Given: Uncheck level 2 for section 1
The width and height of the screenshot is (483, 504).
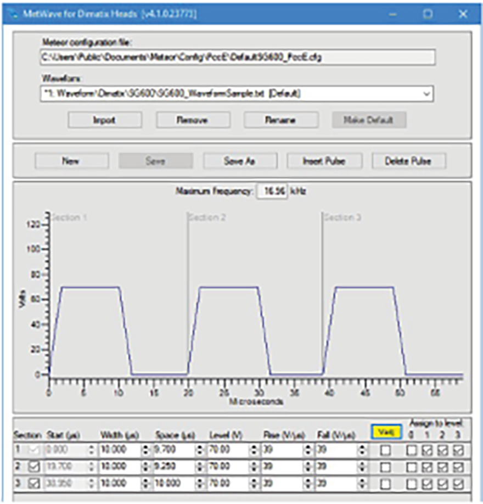Looking at the screenshot, I should click(x=442, y=450).
